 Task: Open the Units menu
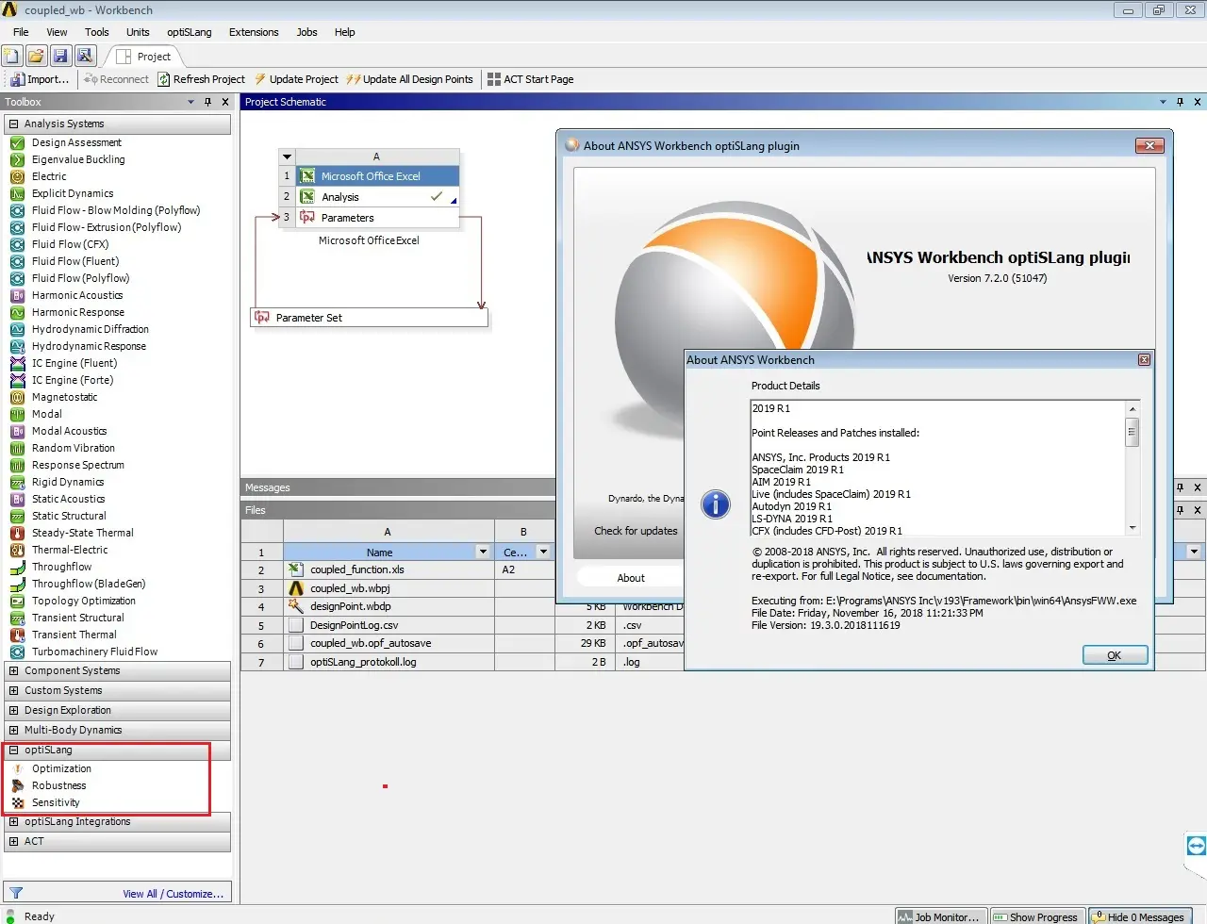coord(138,32)
